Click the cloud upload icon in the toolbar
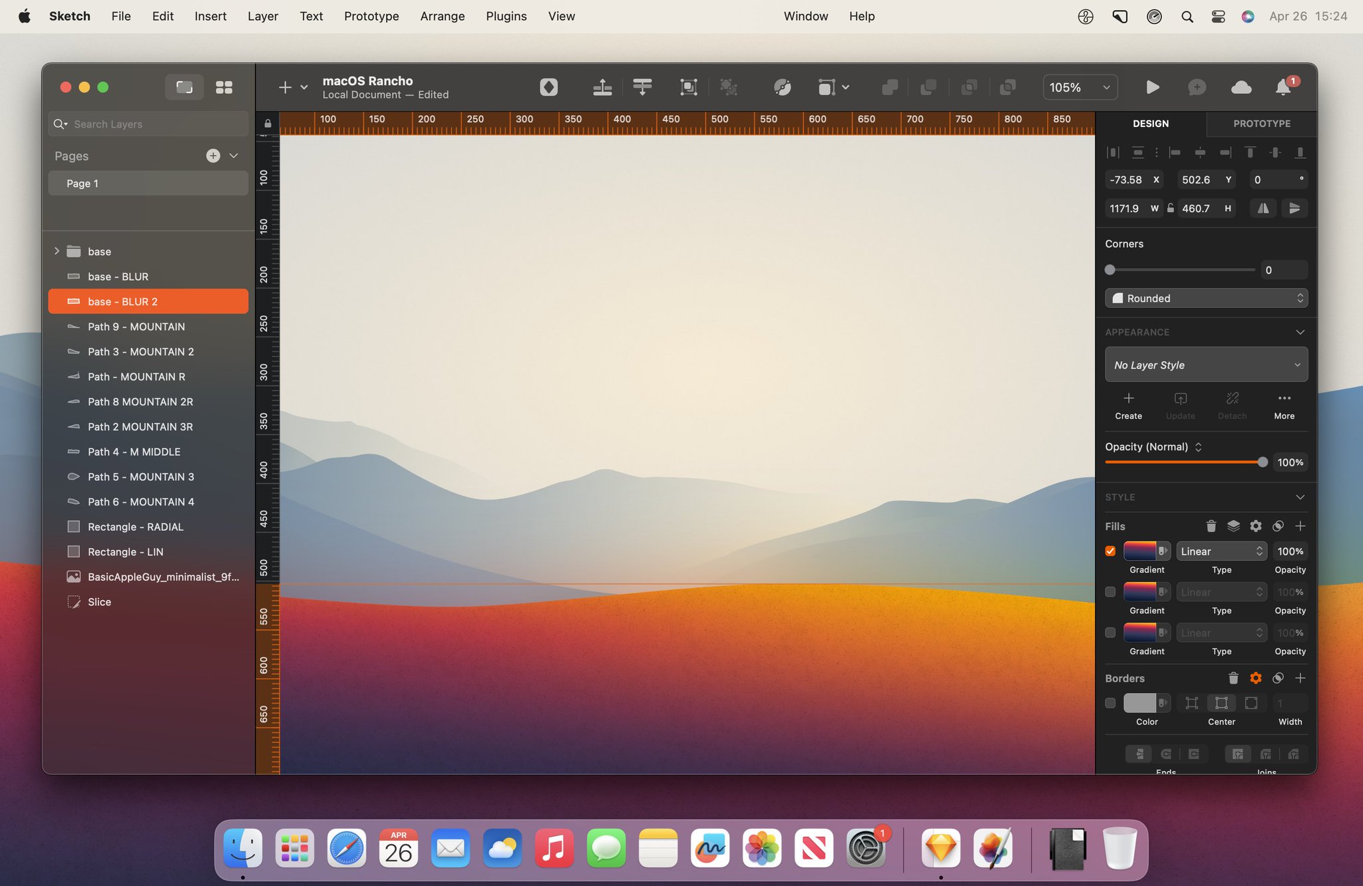Viewport: 1363px width, 886px height. coord(1241,87)
